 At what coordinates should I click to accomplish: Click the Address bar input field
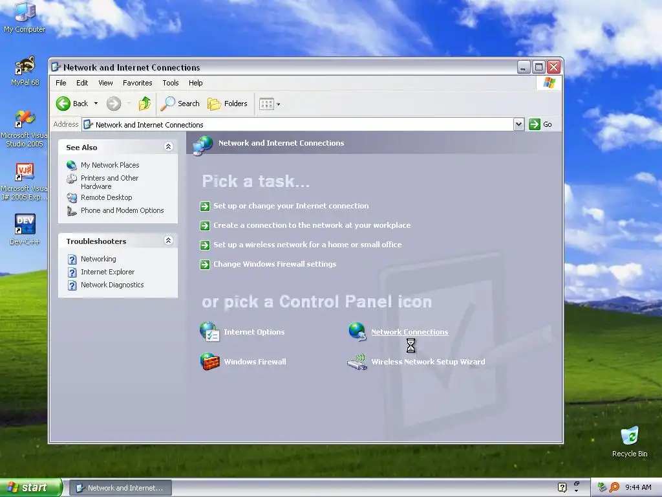[x=297, y=125]
